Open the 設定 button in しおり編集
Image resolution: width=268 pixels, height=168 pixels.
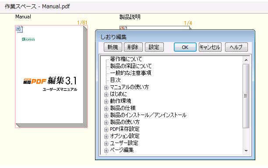(x=154, y=47)
